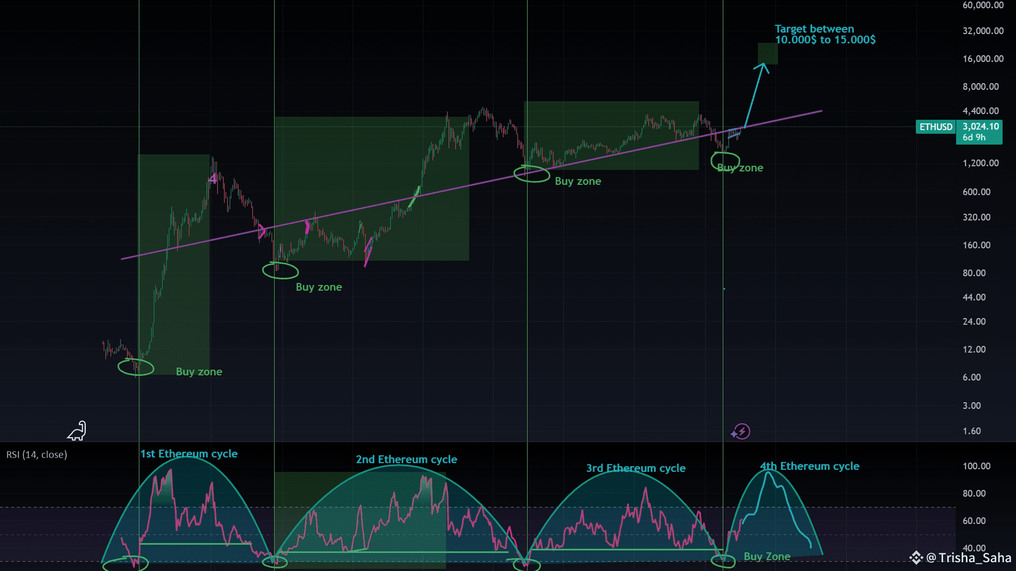
Task: Click the Target between 10.000$ to 15.000$ text
Action: 824,35
